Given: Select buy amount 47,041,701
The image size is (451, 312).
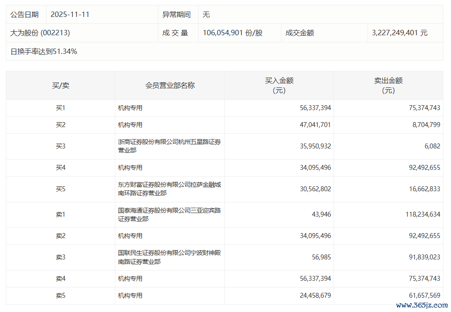Looking at the screenshot, I should (316, 125).
